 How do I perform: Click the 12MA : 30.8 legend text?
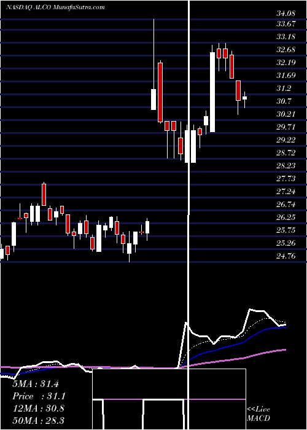[38, 408]
